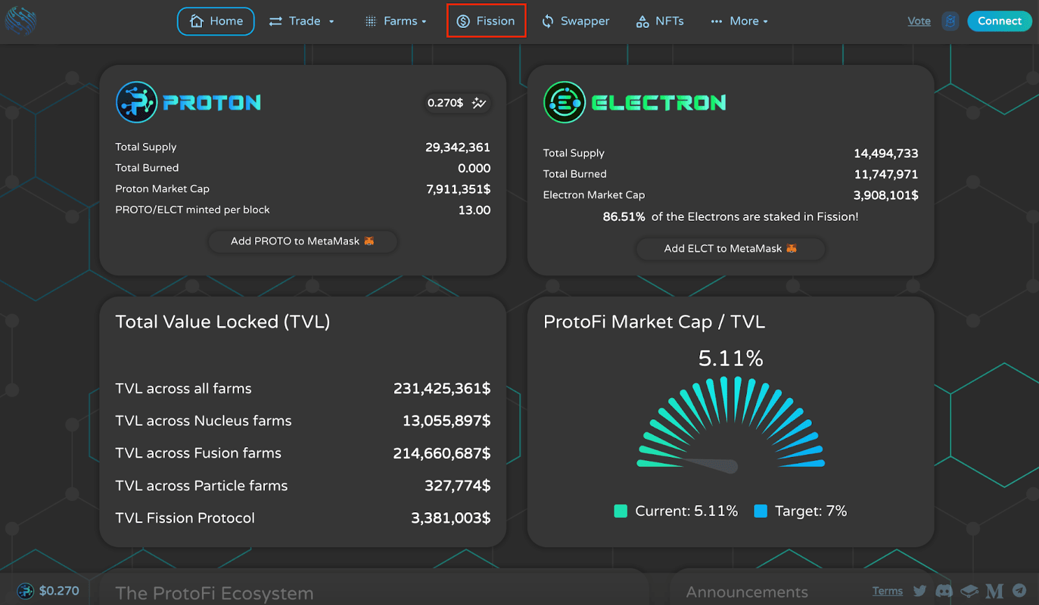Image resolution: width=1039 pixels, height=605 pixels.
Task: Open the Proton price chart button 0.270$
Action: click(x=457, y=103)
